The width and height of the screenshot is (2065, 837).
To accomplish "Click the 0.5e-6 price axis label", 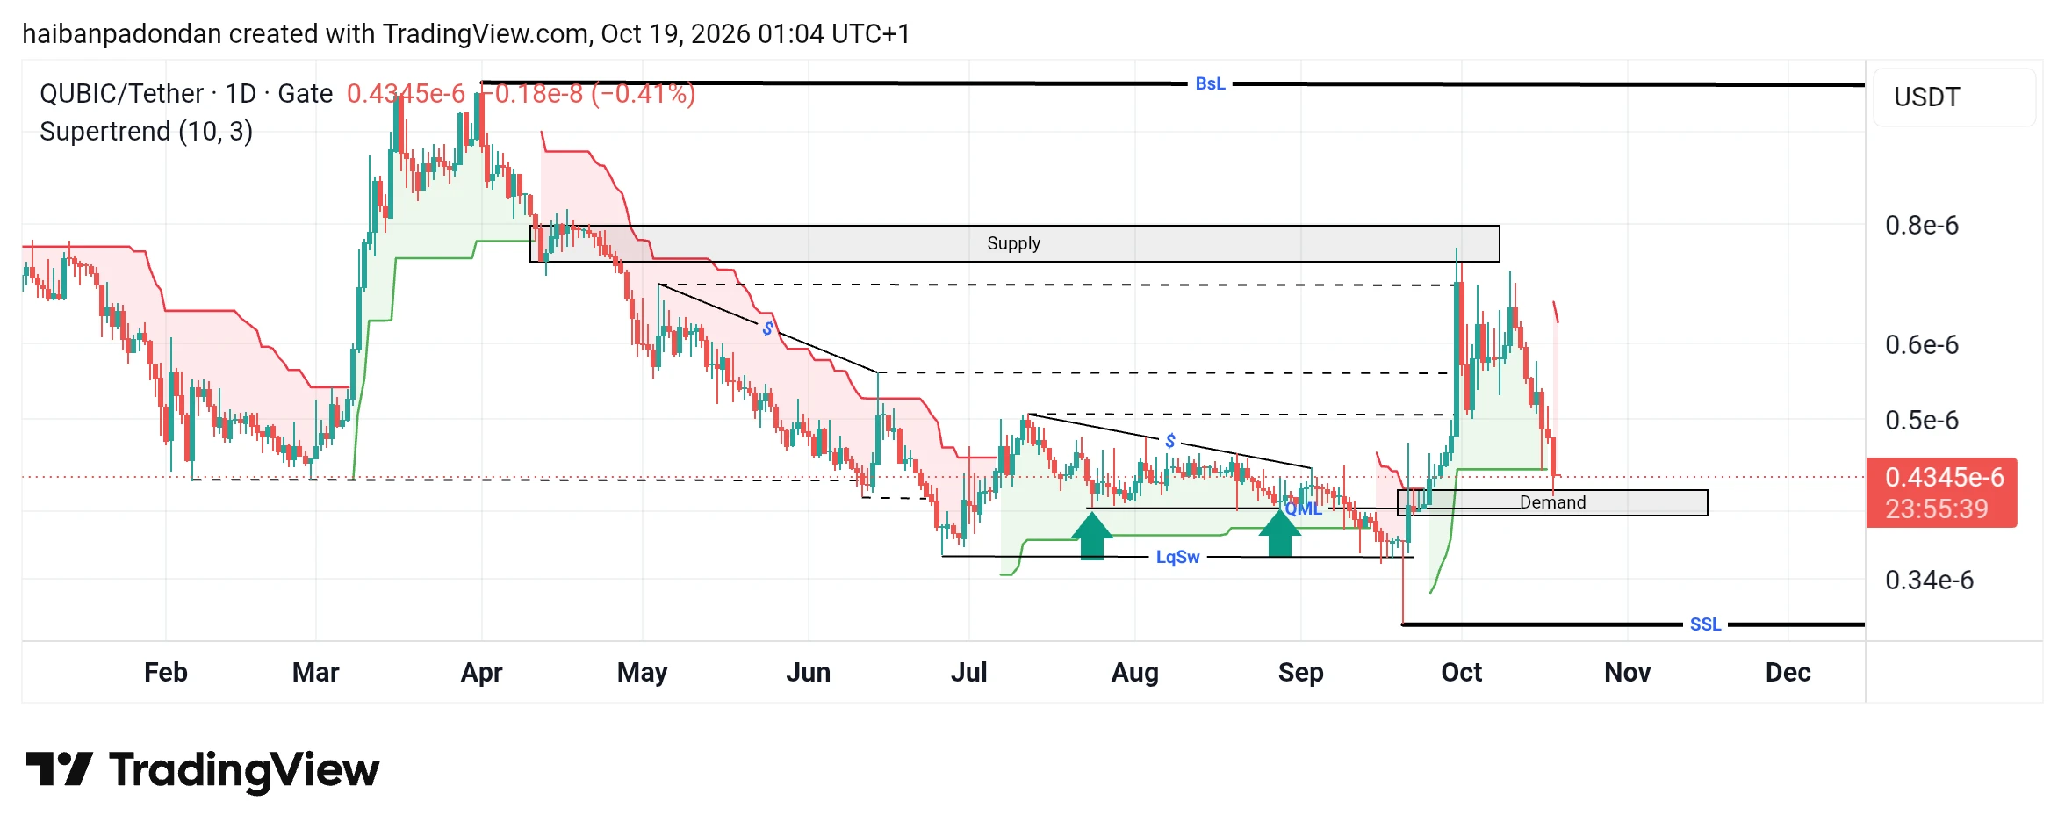I will (1921, 421).
